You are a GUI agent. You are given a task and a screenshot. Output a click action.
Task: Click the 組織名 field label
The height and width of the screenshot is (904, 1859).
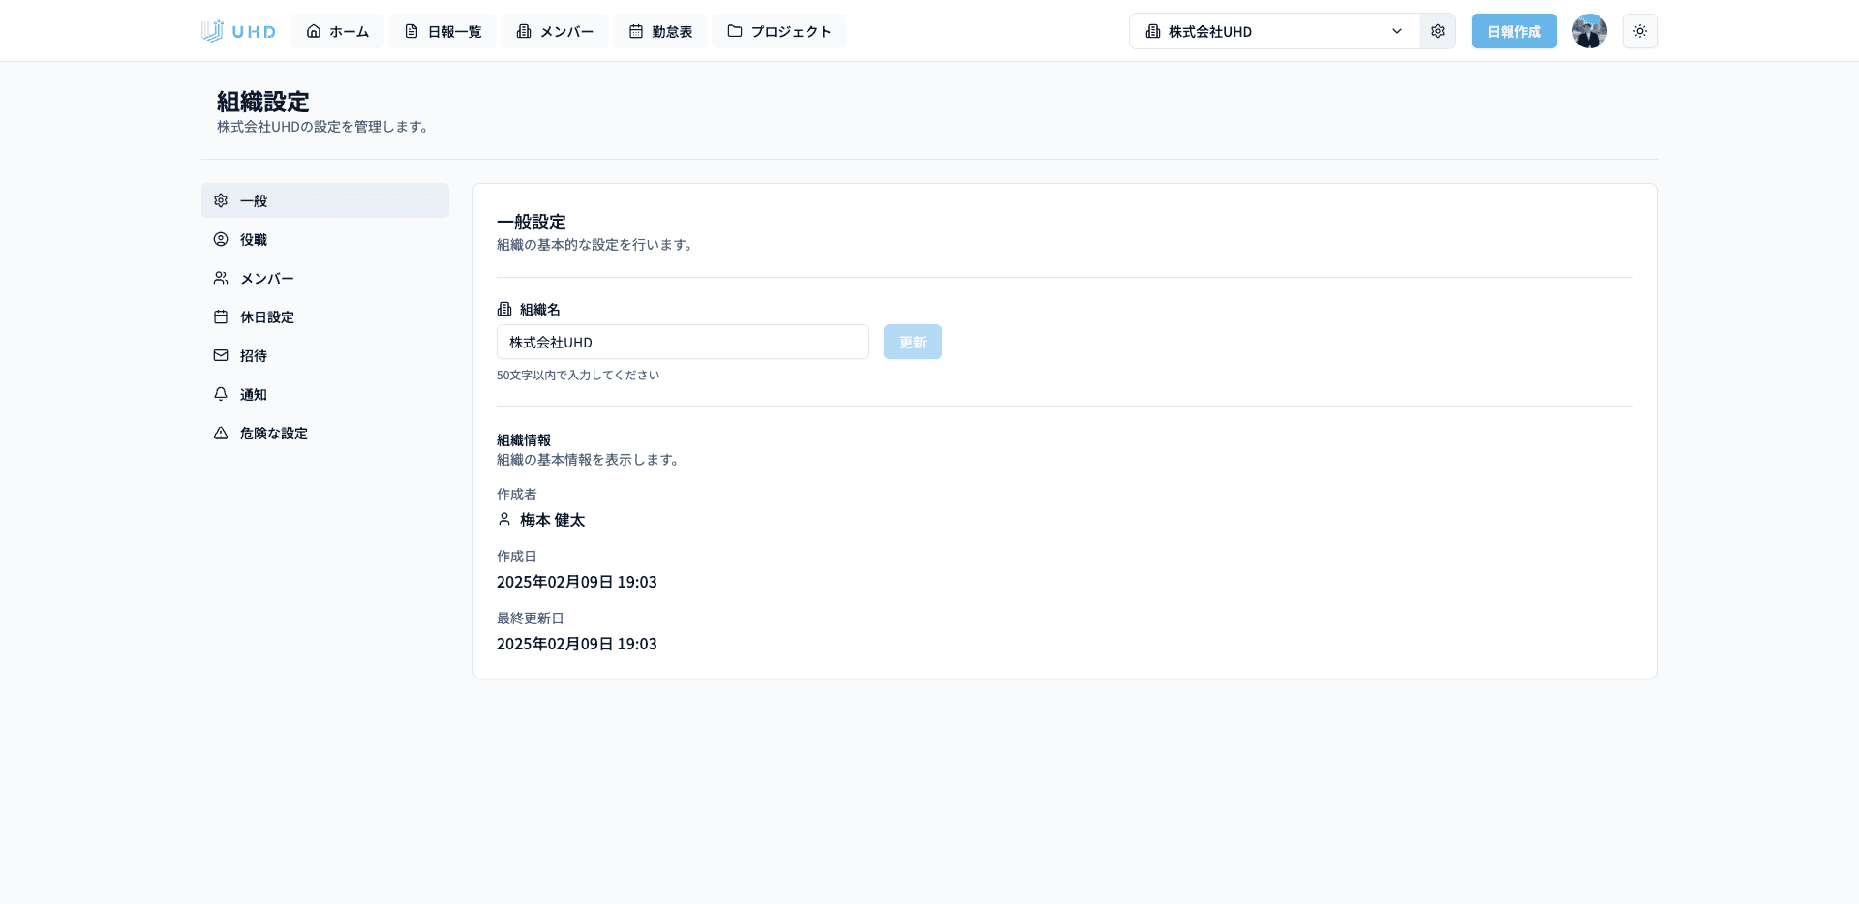point(540,309)
